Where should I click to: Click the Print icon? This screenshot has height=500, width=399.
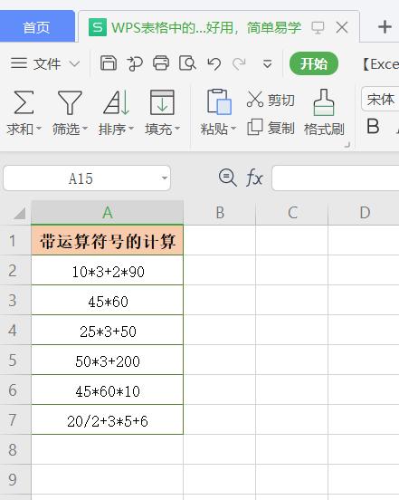(x=161, y=63)
